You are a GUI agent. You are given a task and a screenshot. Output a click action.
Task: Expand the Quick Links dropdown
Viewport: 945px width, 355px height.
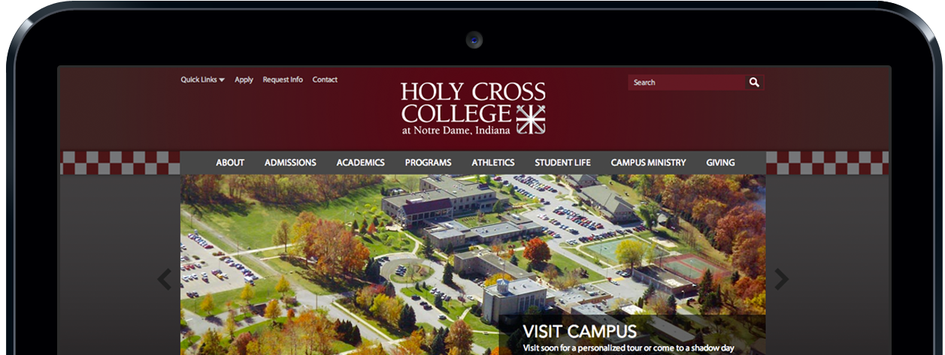click(x=202, y=80)
